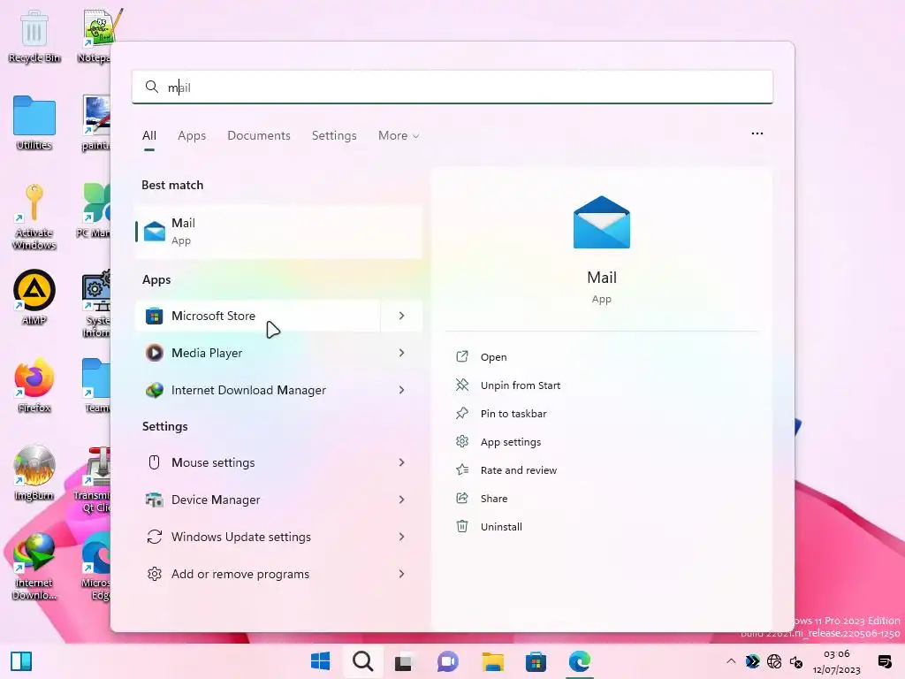Screen dimensions: 905x679
Task: Click Uninstall in Mail actions
Action: coord(501,527)
